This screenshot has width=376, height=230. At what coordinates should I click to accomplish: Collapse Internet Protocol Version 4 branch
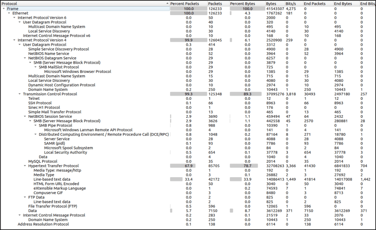coord(14,40)
